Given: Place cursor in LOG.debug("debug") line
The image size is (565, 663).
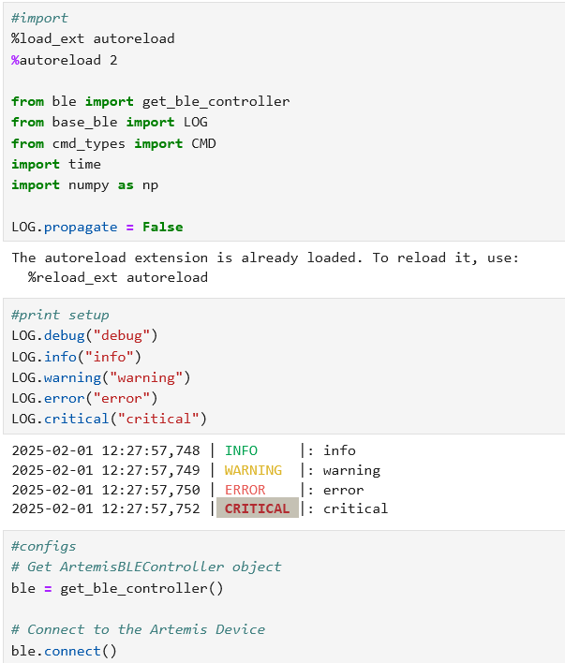Looking at the screenshot, I should (x=84, y=335).
